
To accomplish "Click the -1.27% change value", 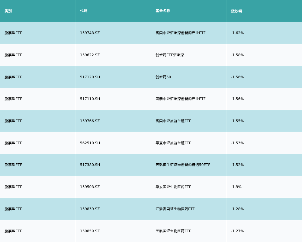I will (237, 231).
